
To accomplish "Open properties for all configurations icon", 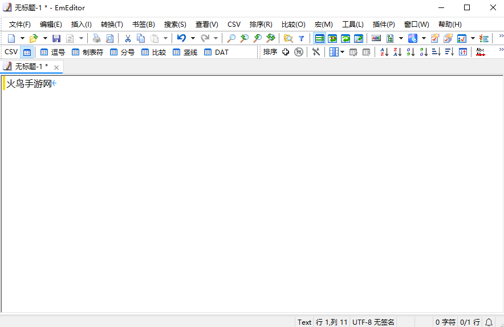I will [448, 39].
